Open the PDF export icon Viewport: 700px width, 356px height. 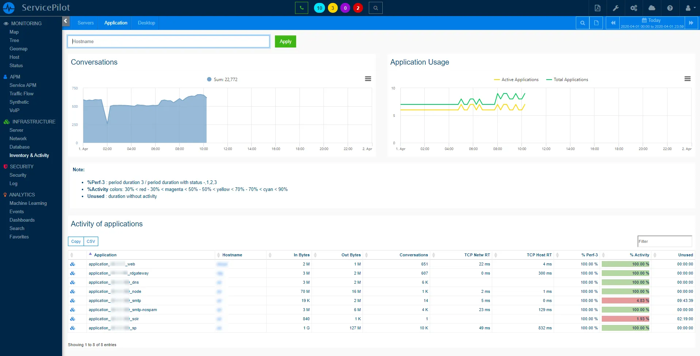tap(598, 8)
